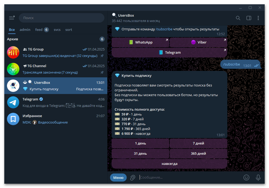Open the three-dot chat options menu

point(258,18)
